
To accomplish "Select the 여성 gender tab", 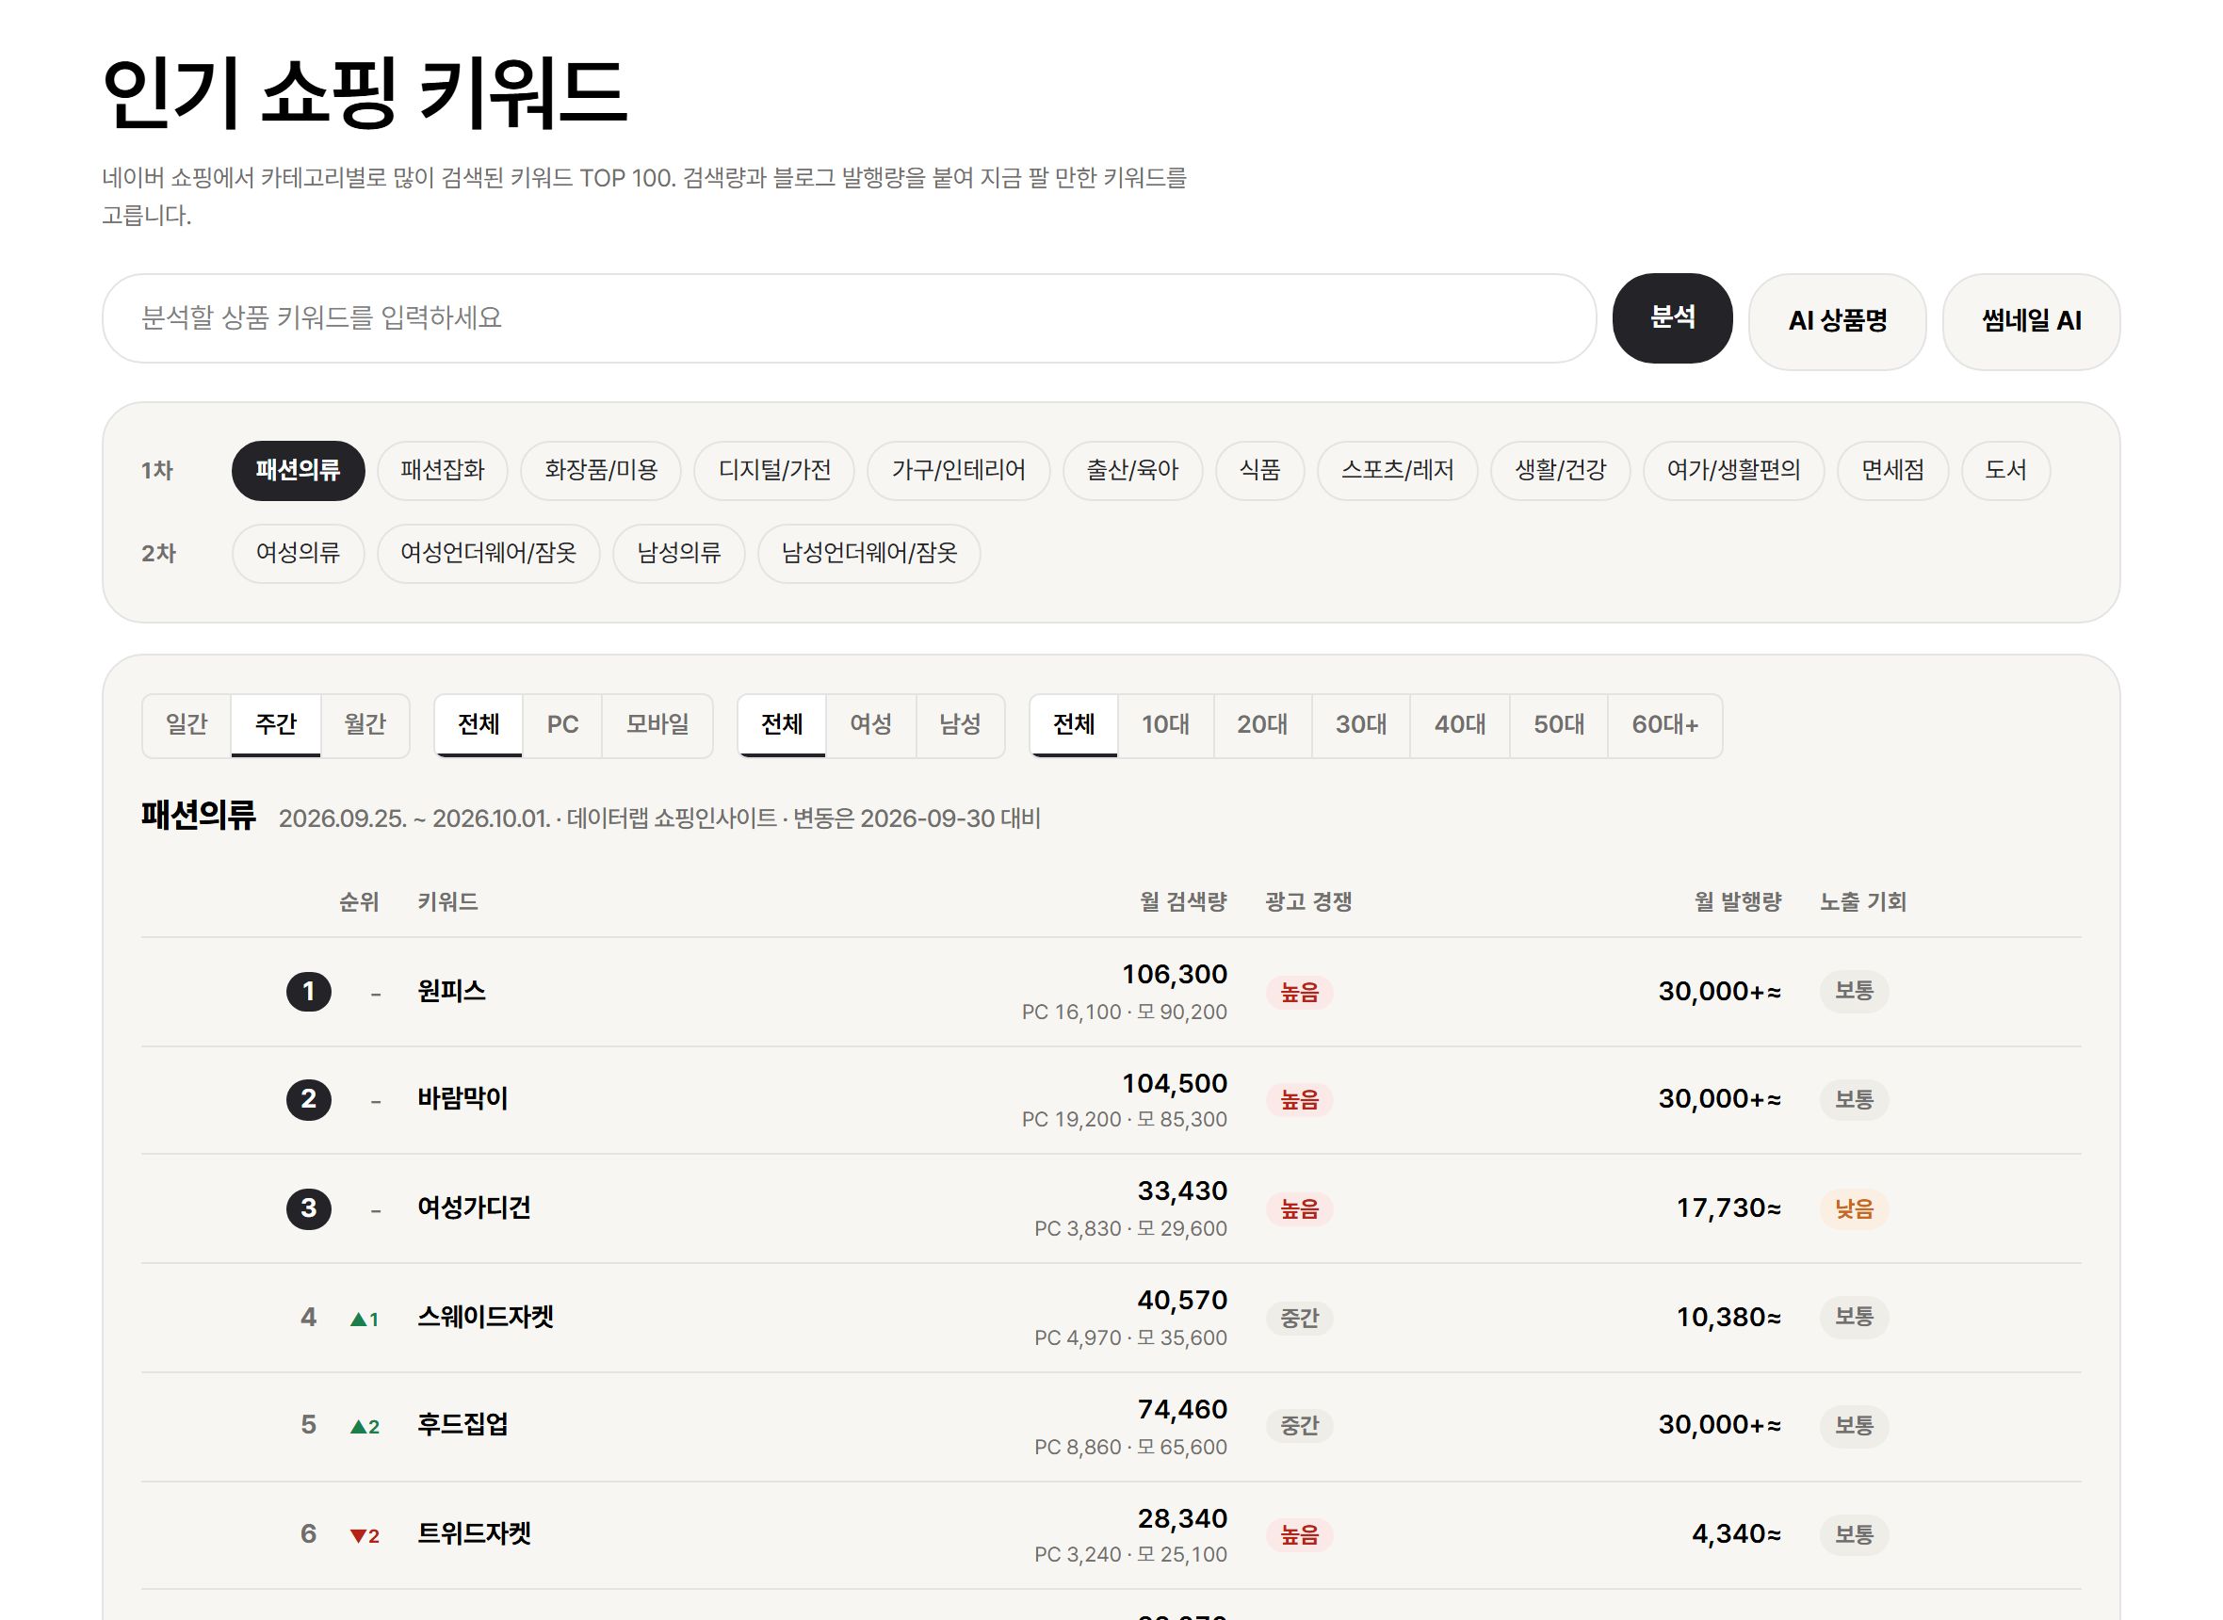I will (x=870, y=724).
